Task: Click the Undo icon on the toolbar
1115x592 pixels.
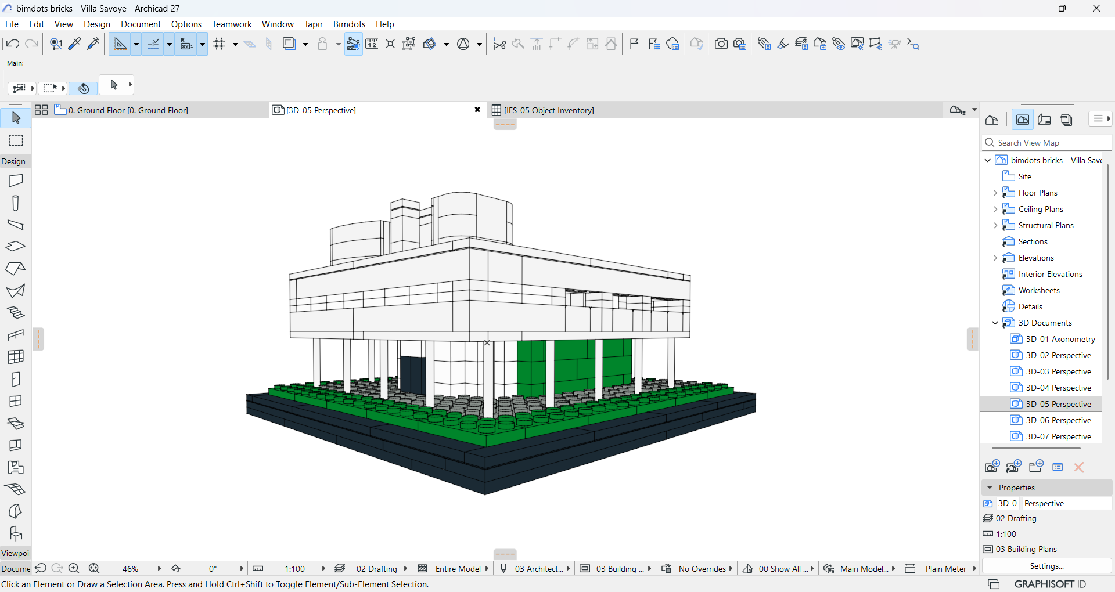Action: point(12,43)
